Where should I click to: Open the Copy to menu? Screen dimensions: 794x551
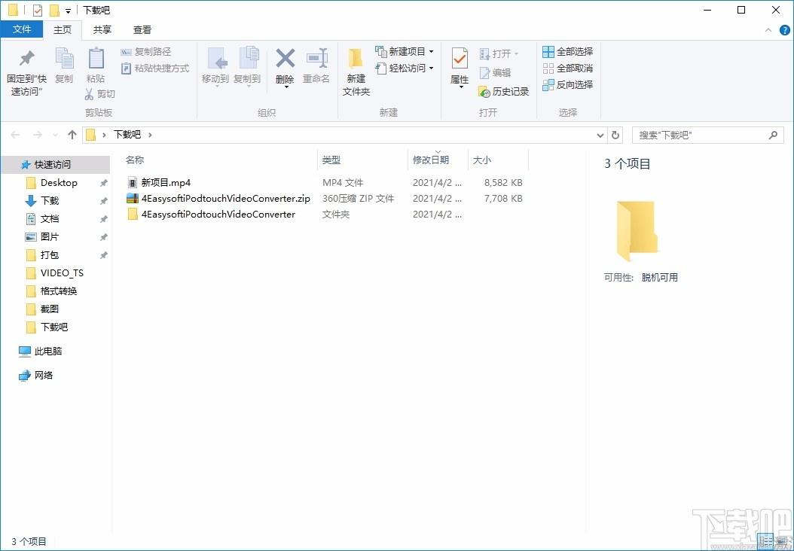(x=247, y=67)
